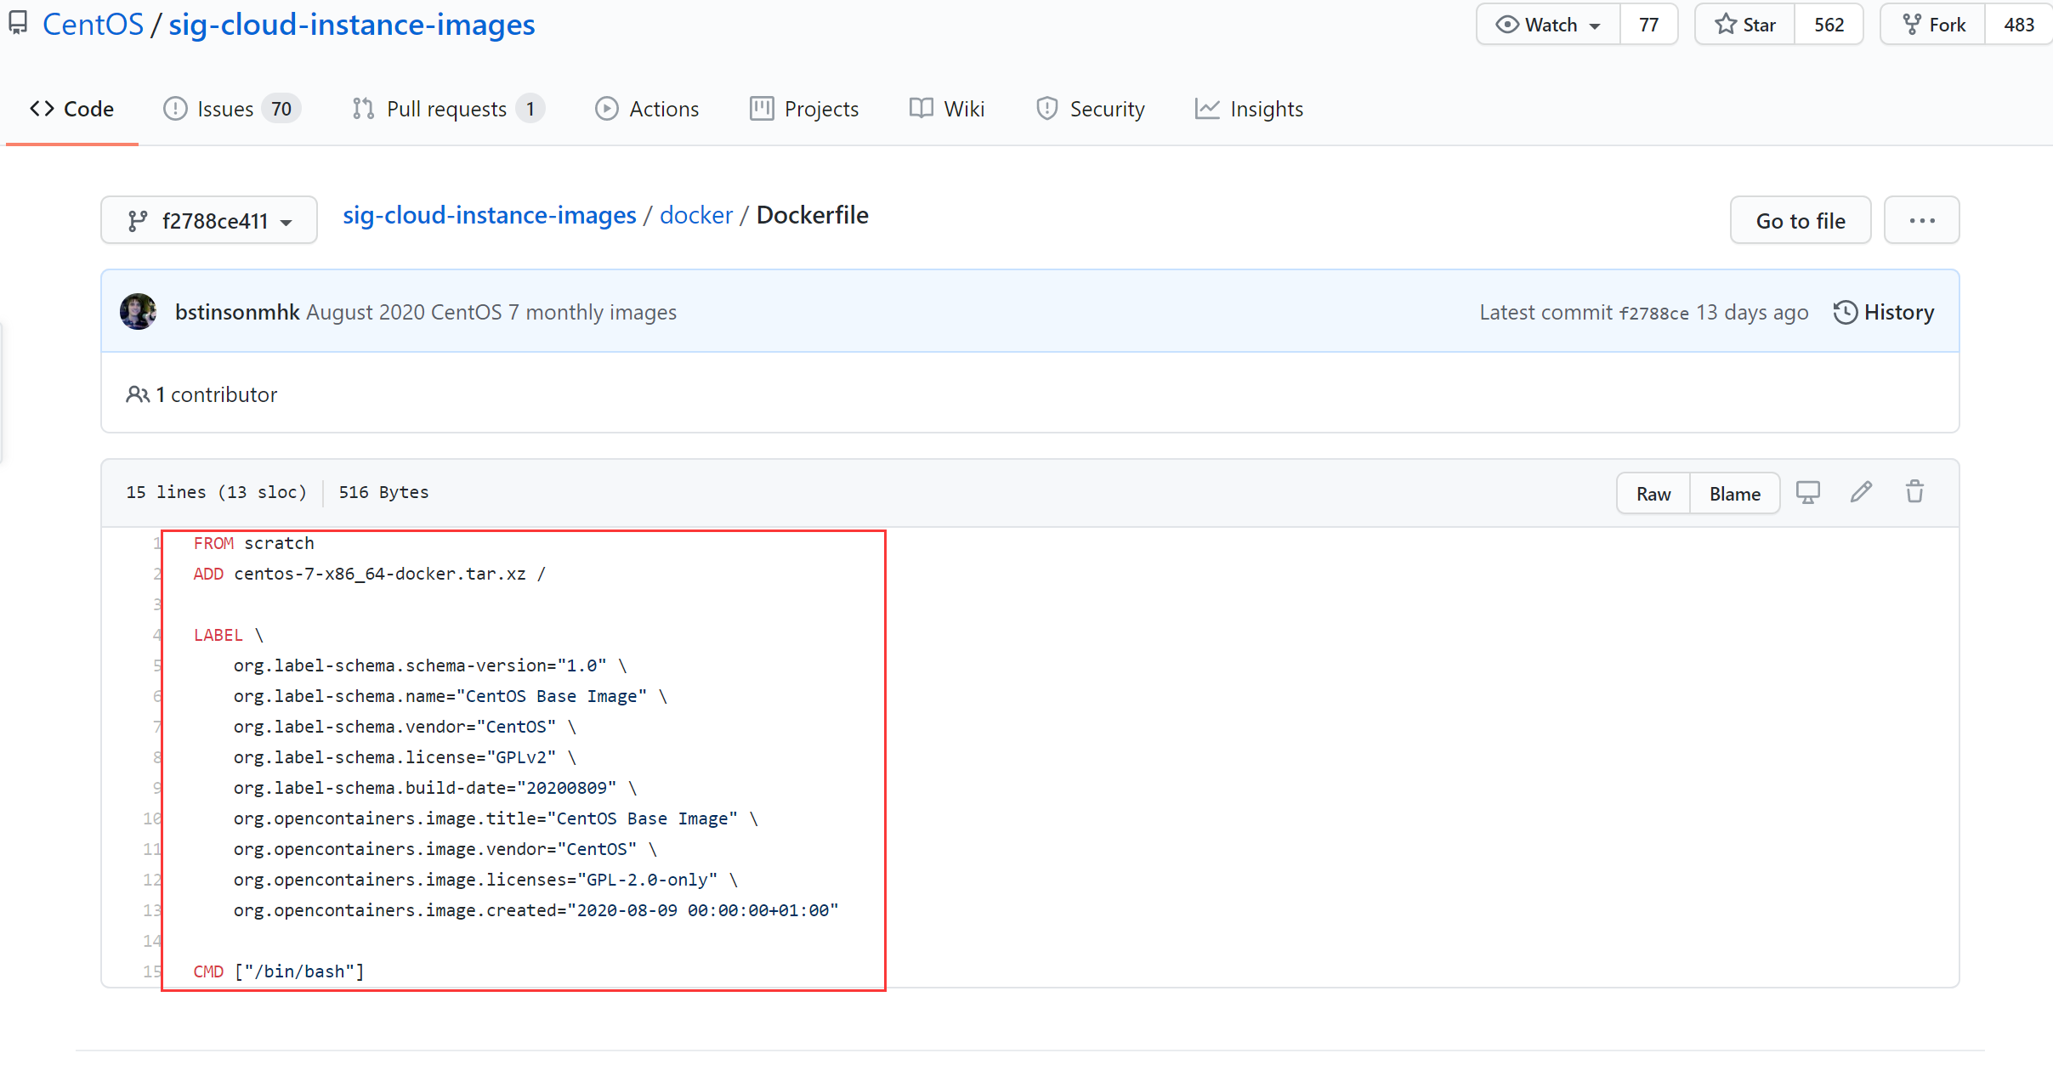Click the History clock icon
The height and width of the screenshot is (1076, 2053).
(x=1844, y=312)
